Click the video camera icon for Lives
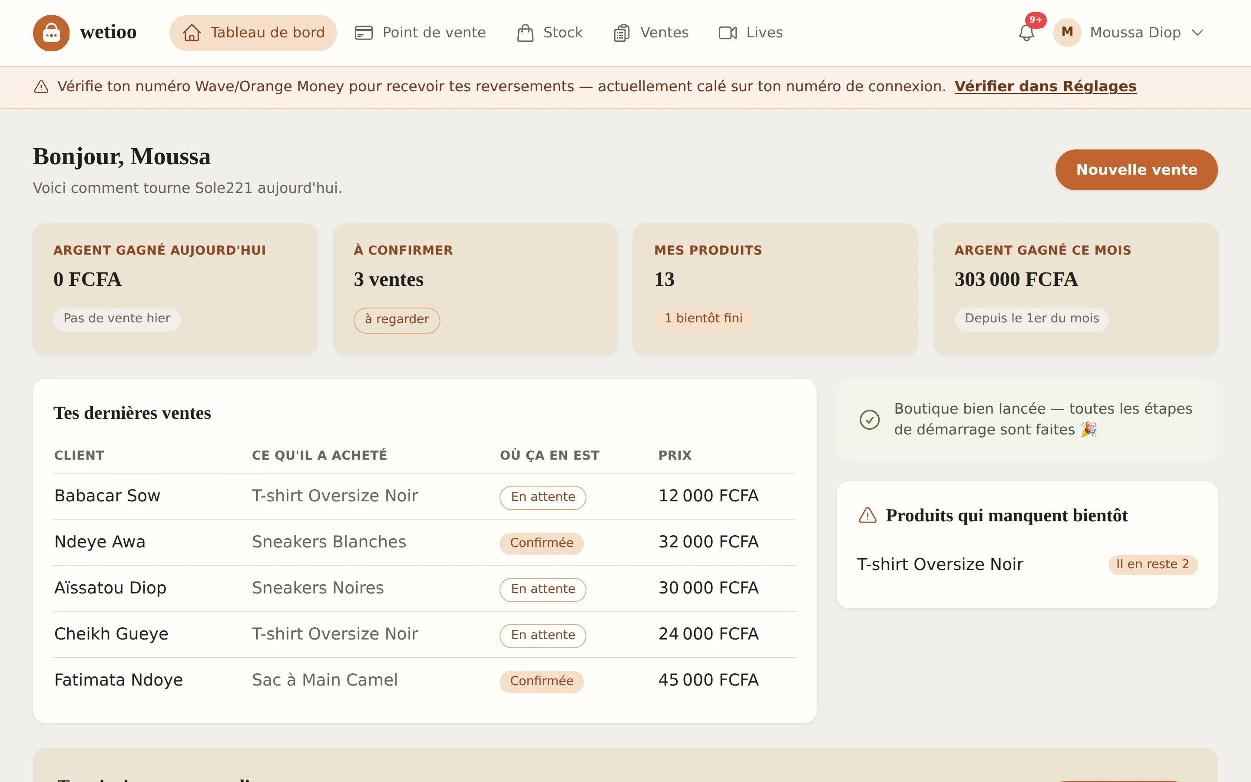Screen dimensions: 1251x782 click(728, 33)
